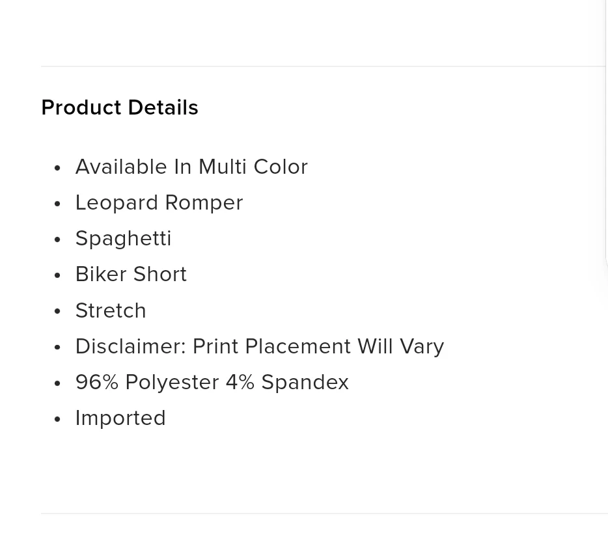Click the bullet beside Available In Multi Color
This screenshot has height=533, width=608.
point(58,168)
